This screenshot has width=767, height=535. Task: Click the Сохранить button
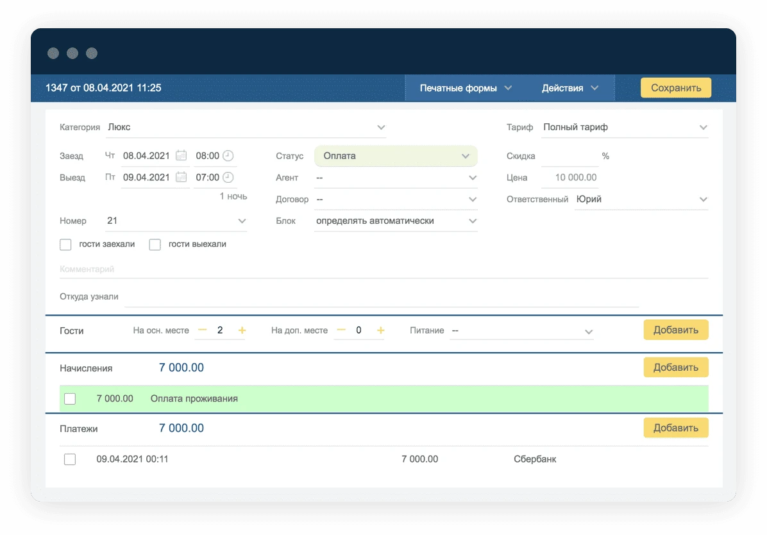676,88
